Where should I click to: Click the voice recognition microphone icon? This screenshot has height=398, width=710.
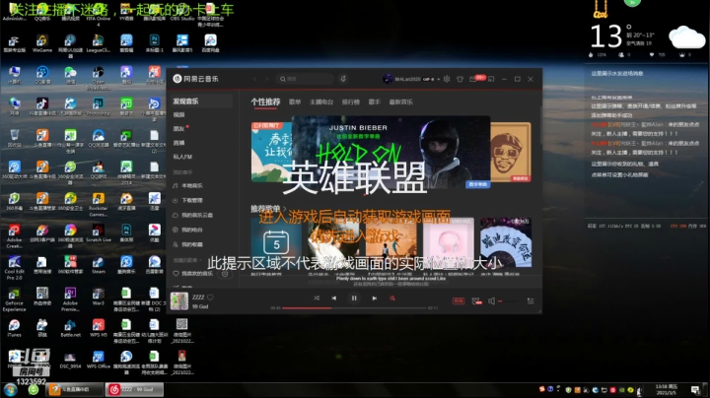click(x=343, y=79)
